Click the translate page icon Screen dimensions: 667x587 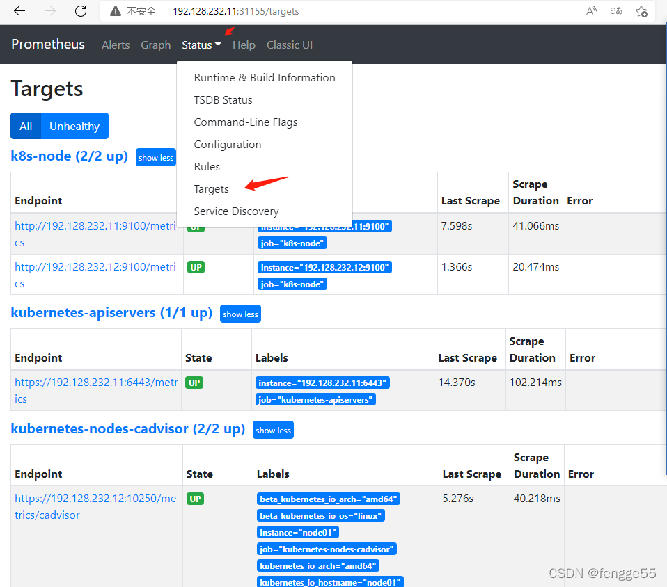(x=616, y=11)
